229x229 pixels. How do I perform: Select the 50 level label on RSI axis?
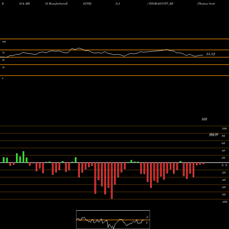pos(3,60)
